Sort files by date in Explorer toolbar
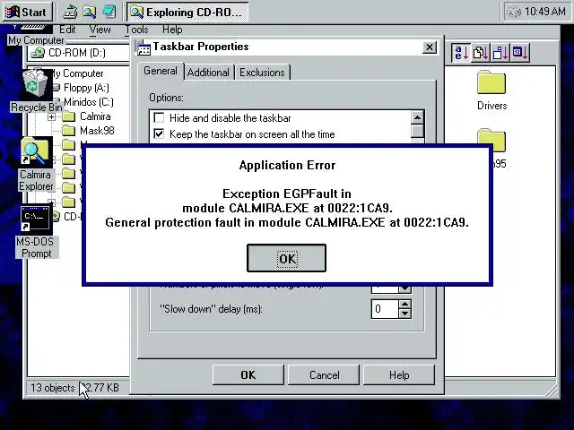 [520, 53]
